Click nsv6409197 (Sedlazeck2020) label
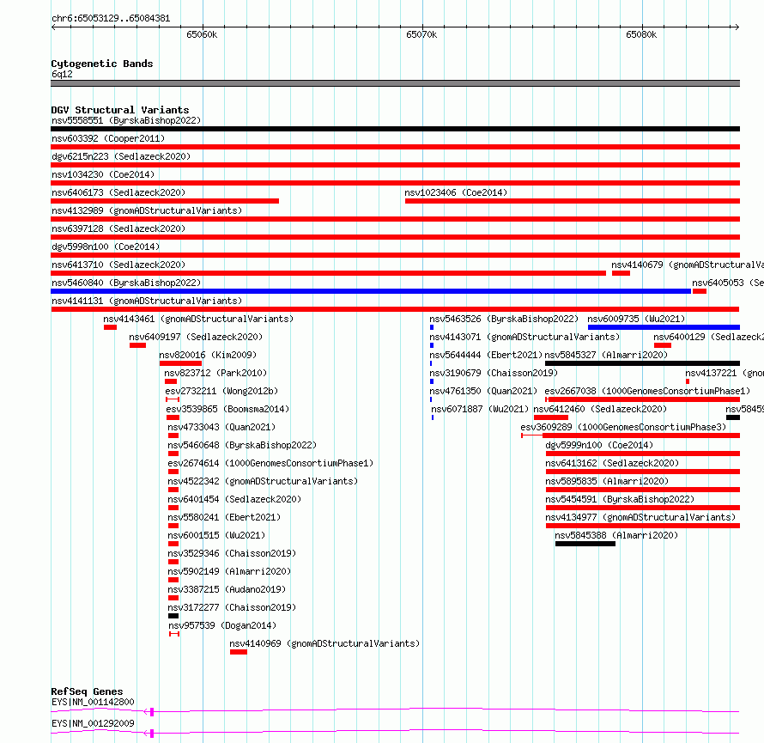This screenshot has width=764, height=743. (196, 337)
